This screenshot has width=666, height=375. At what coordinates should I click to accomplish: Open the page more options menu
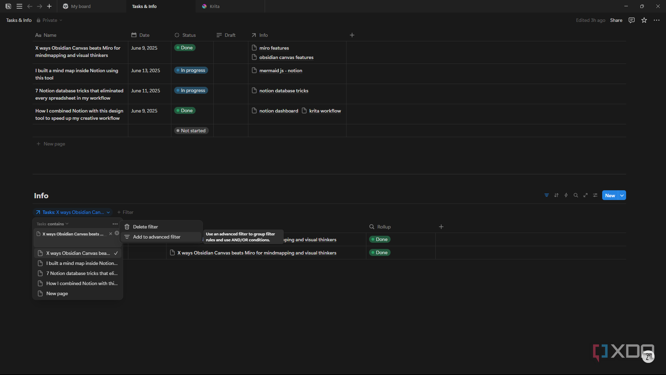click(x=657, y=20)
